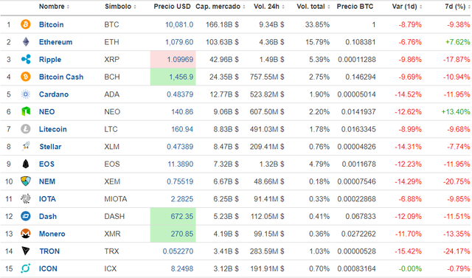Click the IOTA dotted logo icon

26,199
